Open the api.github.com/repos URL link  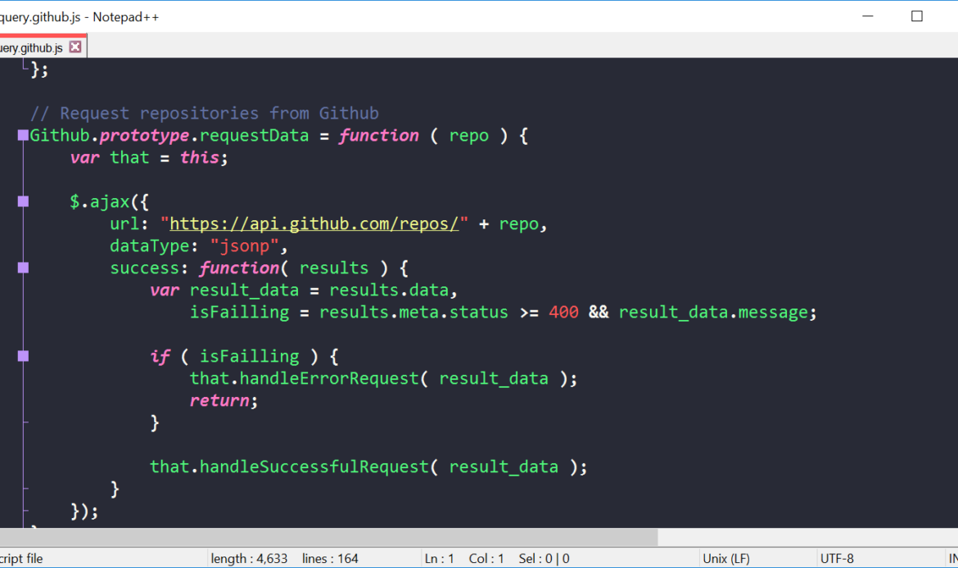point(314,224)
